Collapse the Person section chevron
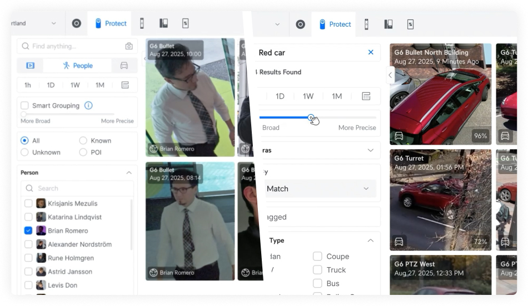 [x=129, y=173]
